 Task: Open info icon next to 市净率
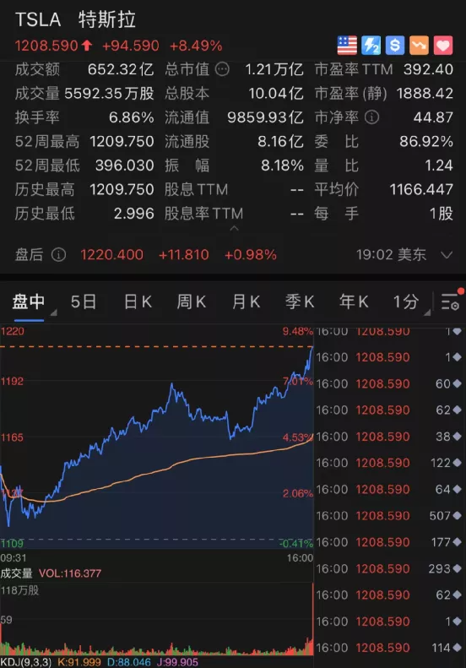371,117
